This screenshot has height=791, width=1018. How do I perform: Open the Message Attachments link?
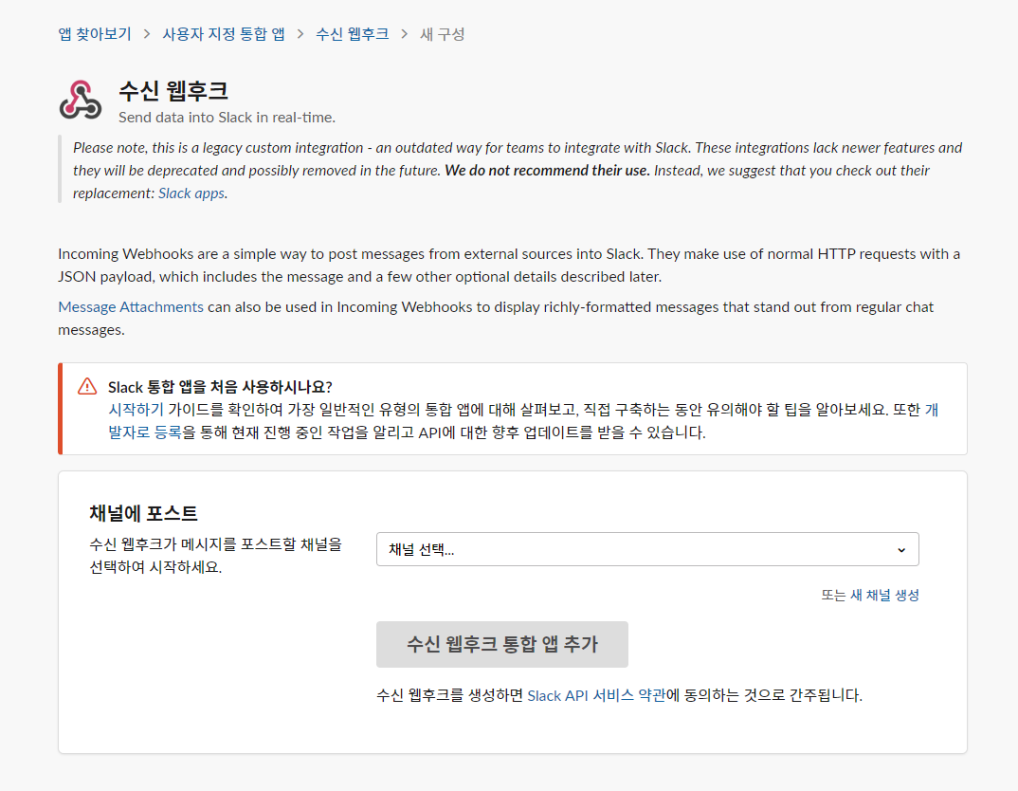pos(131,307)
